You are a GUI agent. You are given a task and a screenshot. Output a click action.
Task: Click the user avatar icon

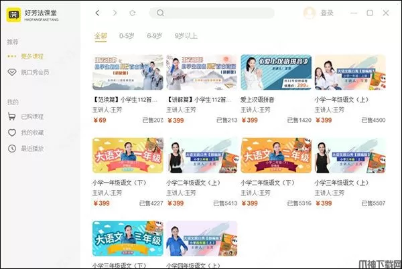click(x=309, y=13)
